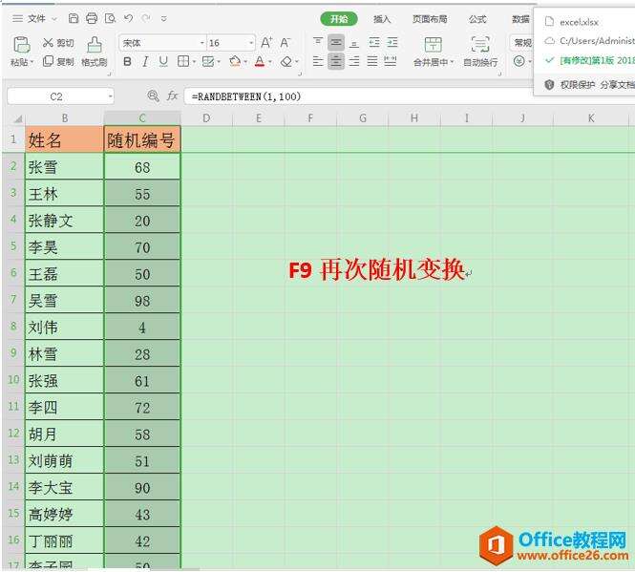Image resolution: width=635 pixels, height=572 pixels.
Task: Click the Decrease Indent icon
Action: [373, 42]
